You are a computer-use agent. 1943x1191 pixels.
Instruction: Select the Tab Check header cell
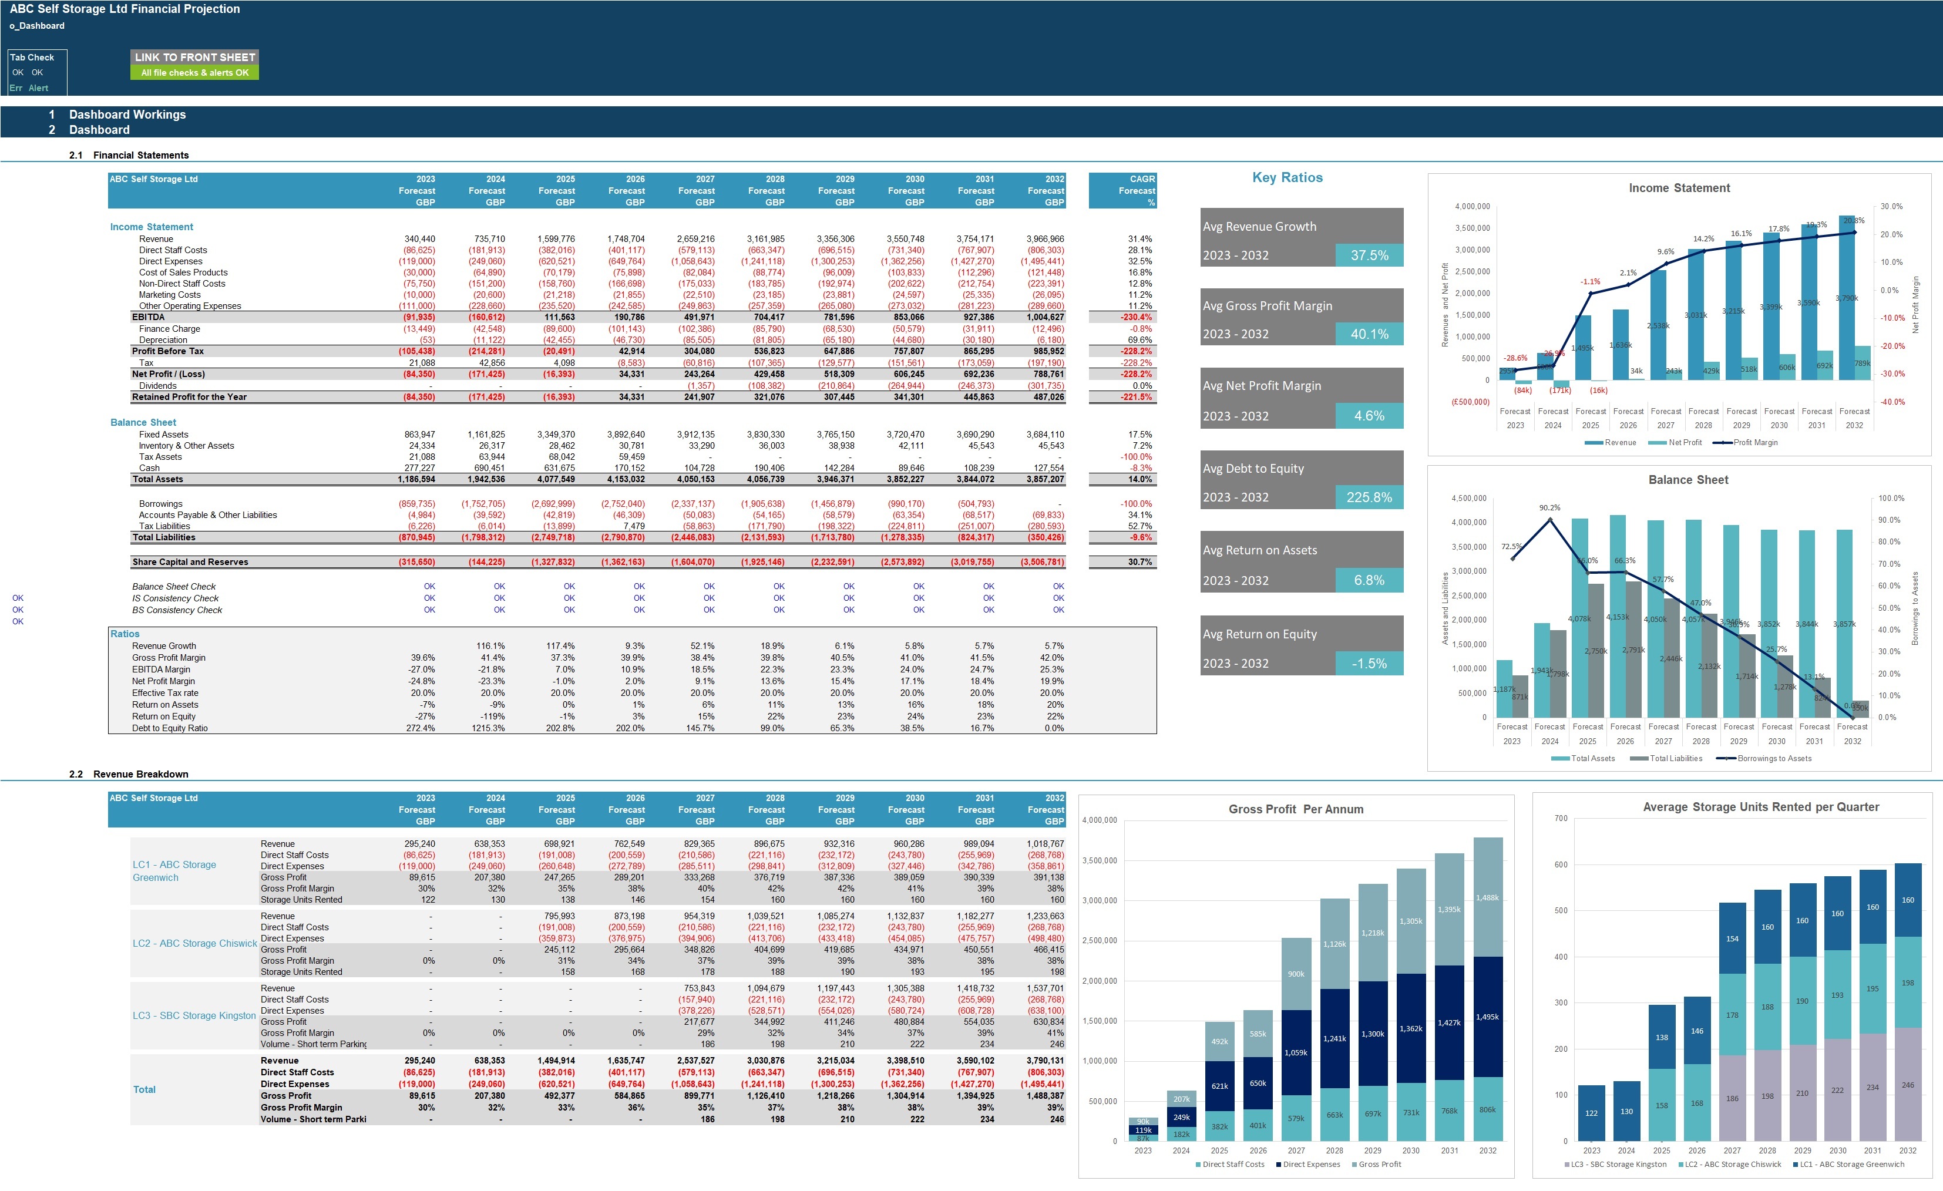tap(32, 58)
